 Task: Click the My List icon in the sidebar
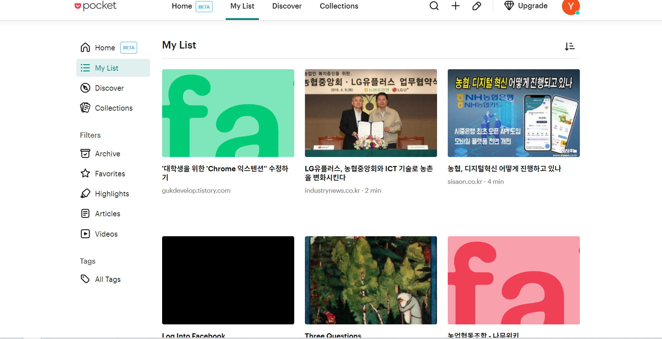pyautogui.click(x=85, y=68)
